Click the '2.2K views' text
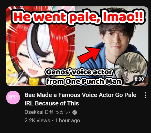Viewport: 151px width, 133px height. 37,120
